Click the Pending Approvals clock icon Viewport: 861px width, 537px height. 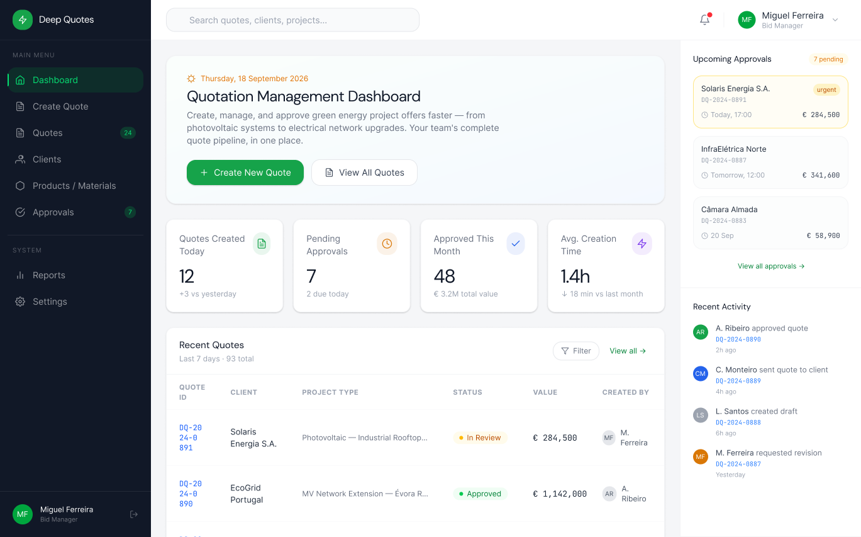click(387, 244)
